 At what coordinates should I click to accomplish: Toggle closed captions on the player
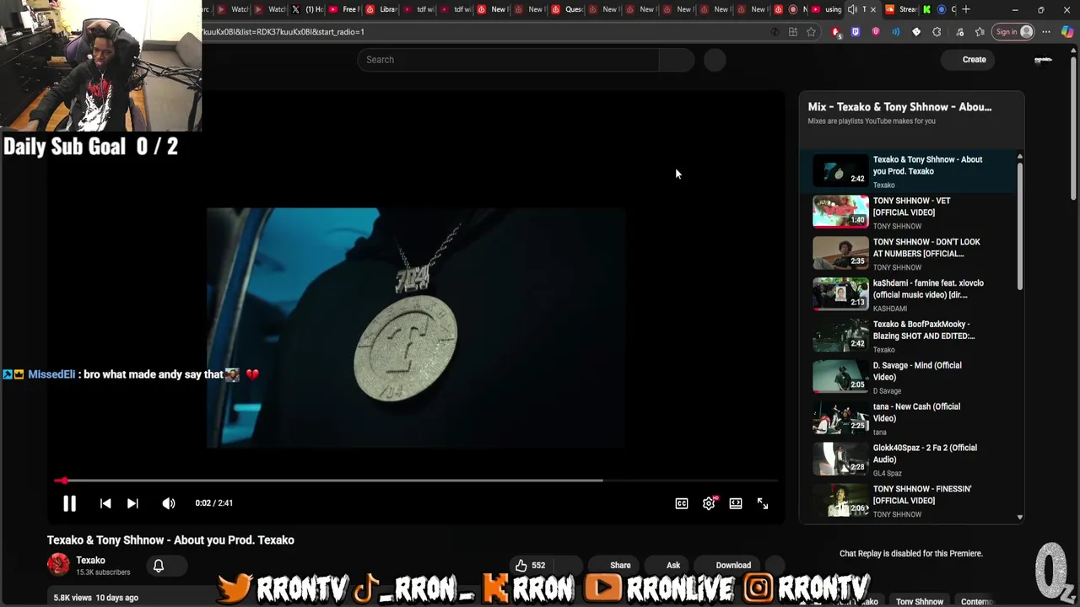[682, 503]
